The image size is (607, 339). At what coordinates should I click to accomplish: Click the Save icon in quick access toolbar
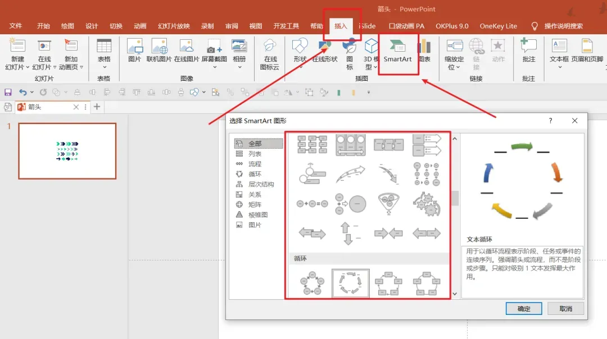pos(8,92)
